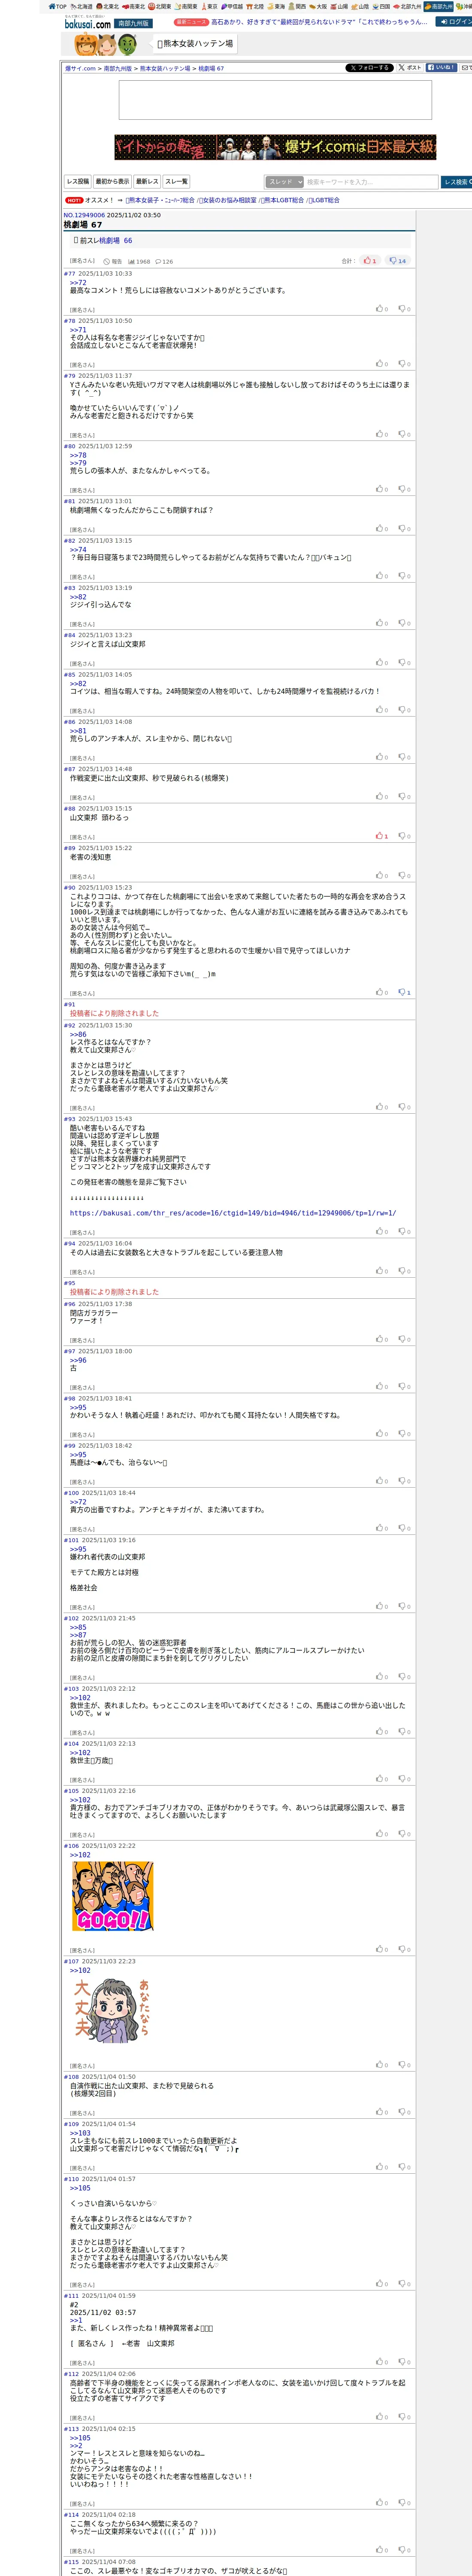
Task: Open the 熊本LGBT総合 recommended link
Action: click(x=283, y=200)
